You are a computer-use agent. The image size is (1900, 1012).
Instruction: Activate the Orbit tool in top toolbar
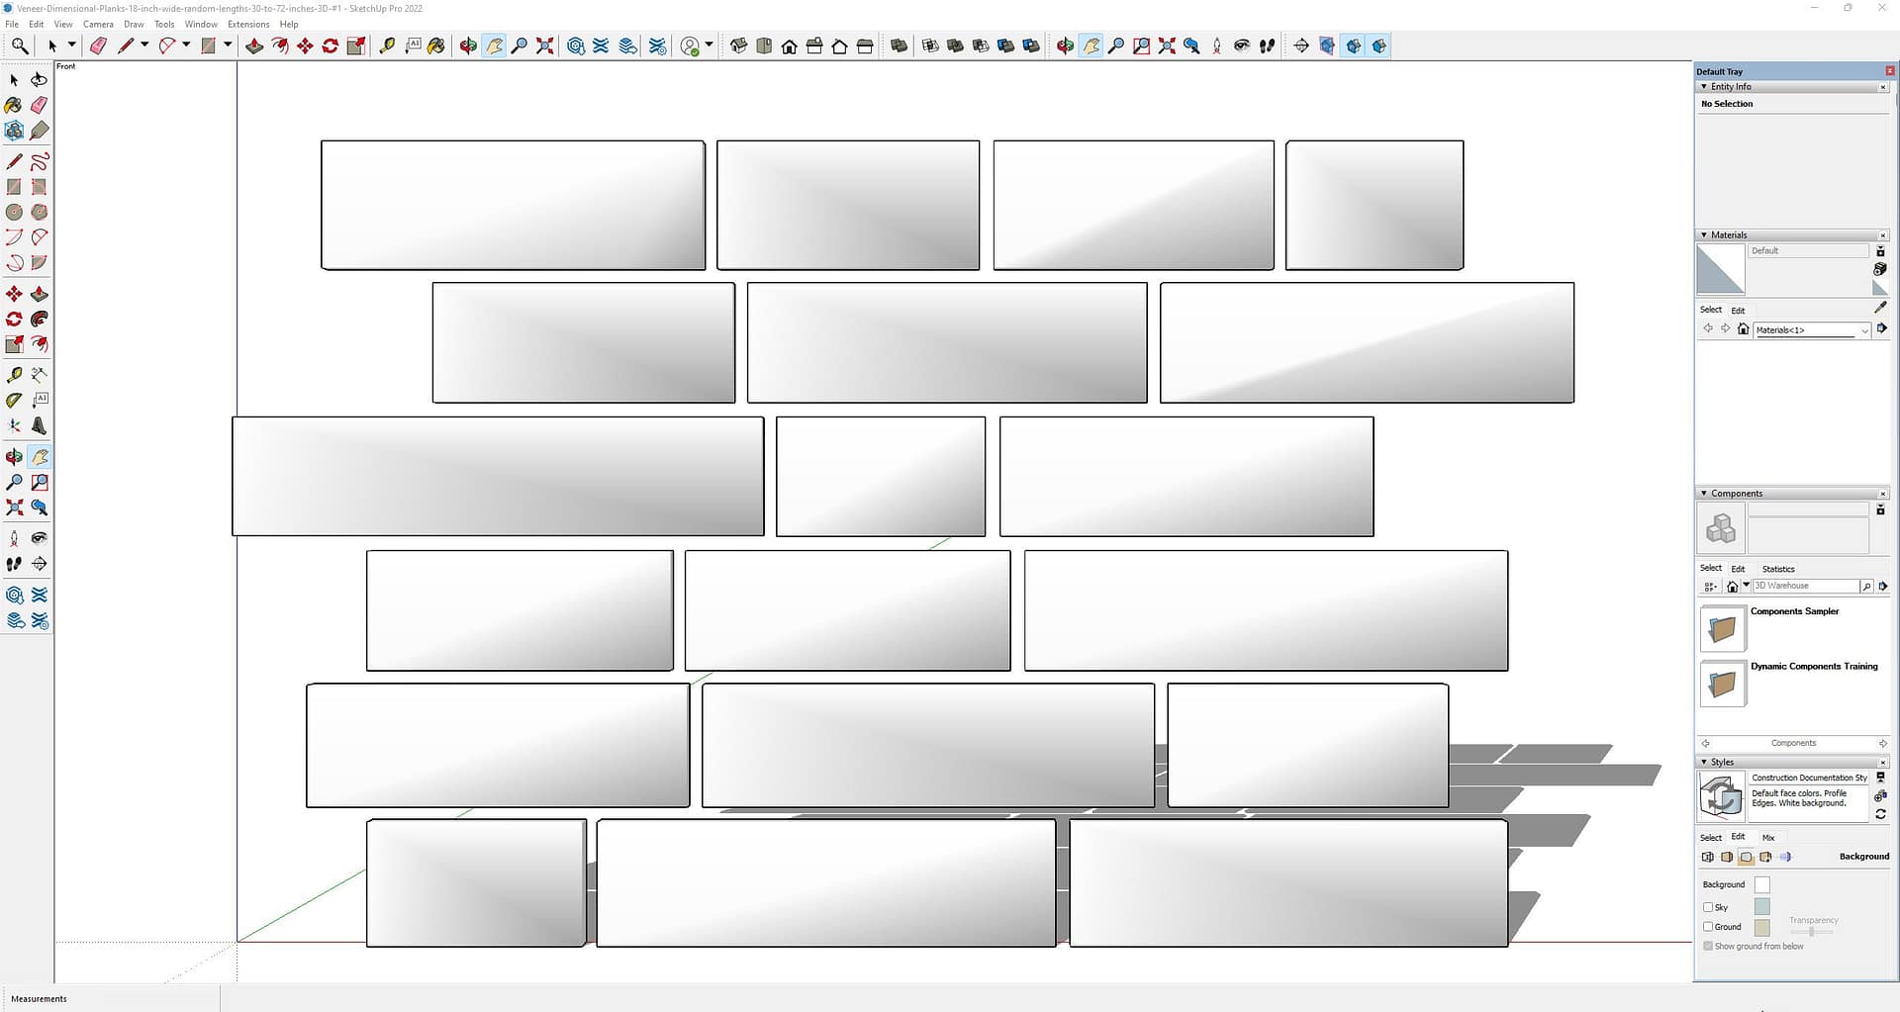click(468, 46)
